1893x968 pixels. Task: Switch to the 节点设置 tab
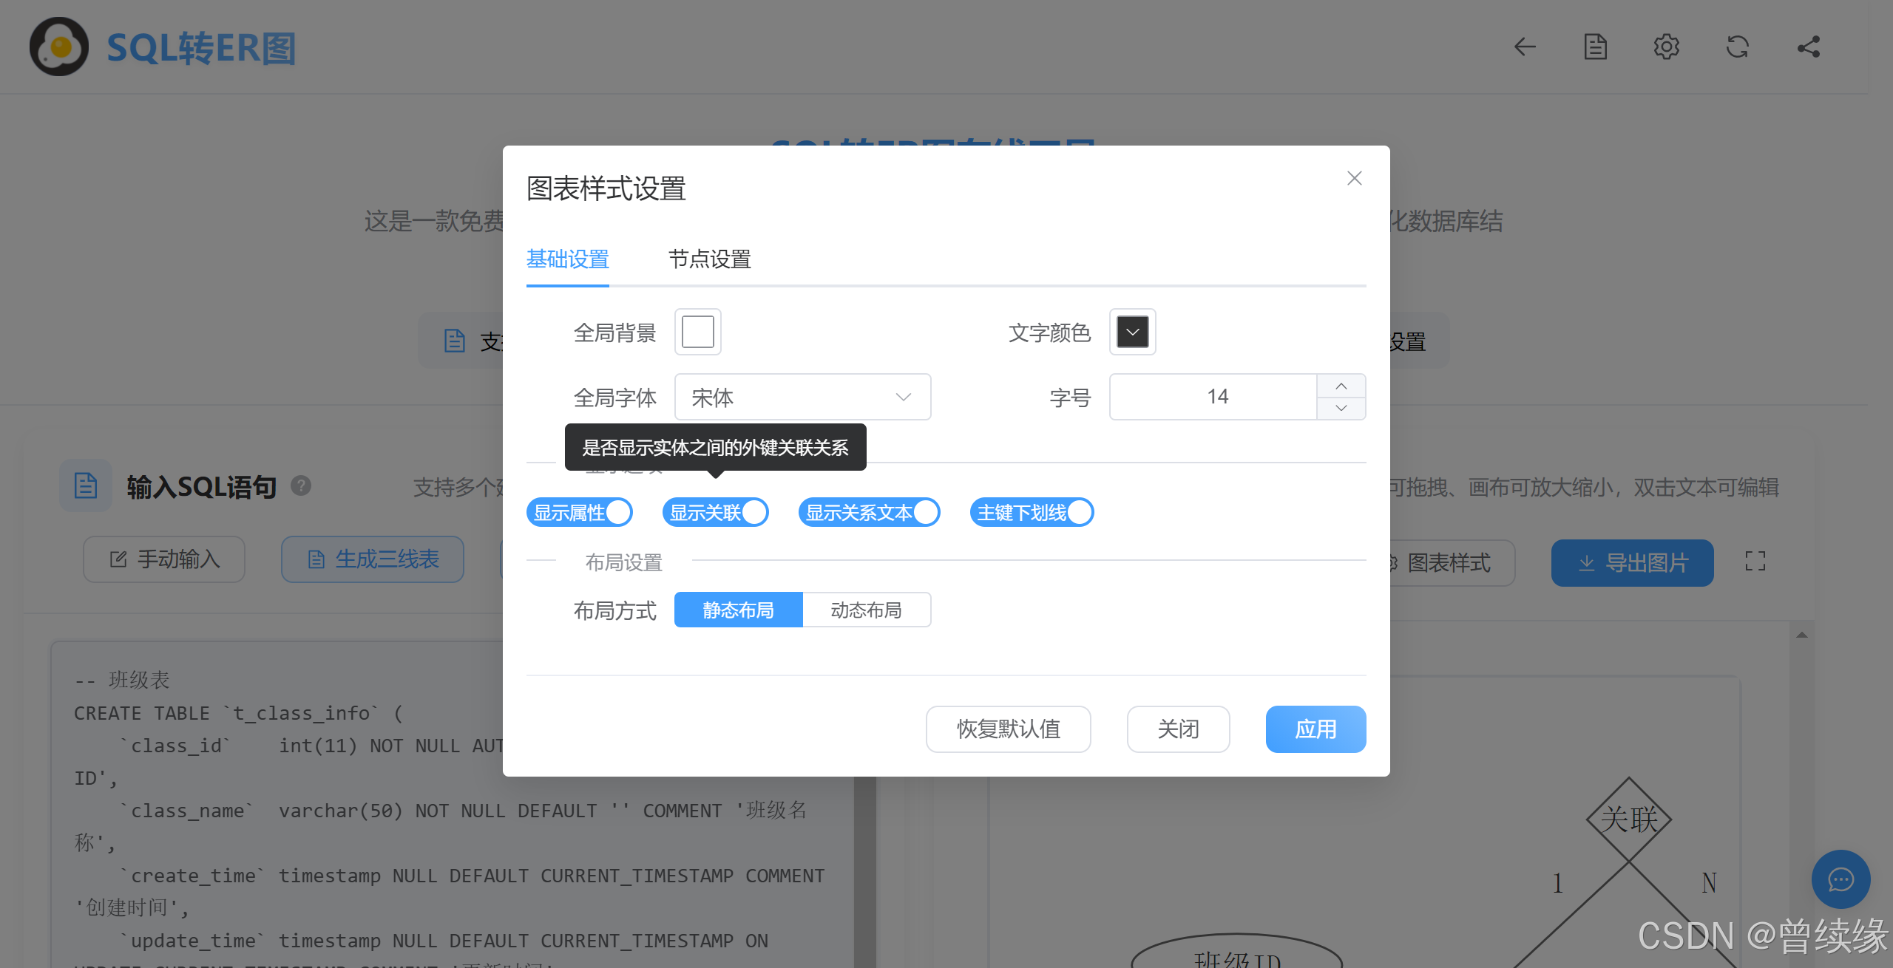[x=709, y=259]
